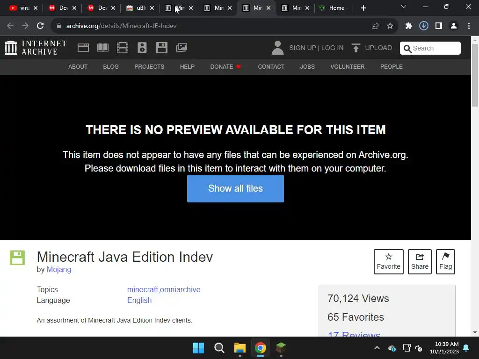The height and width of the screenshot is (359, 479).
Task: View site information lock icon
Action: click(x=59, y=26)
